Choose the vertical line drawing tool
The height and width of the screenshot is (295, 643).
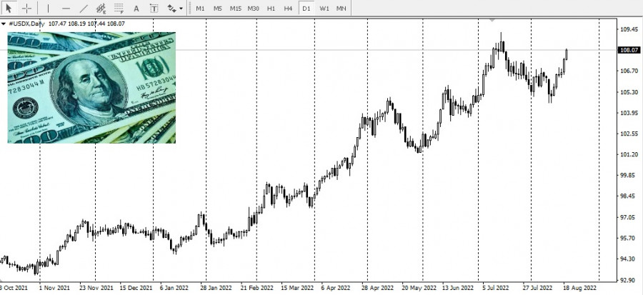(x=48, y=8)
